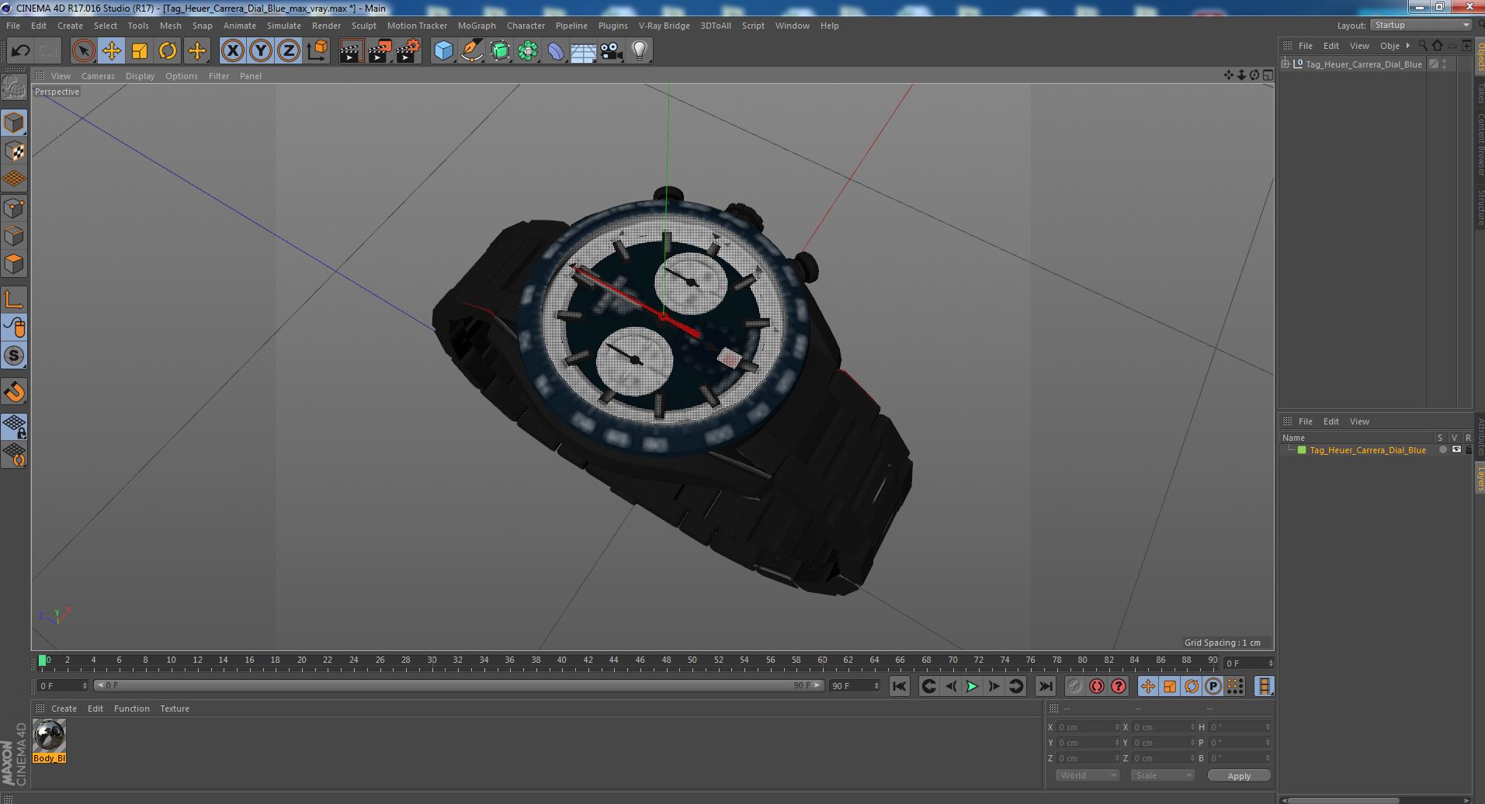1485x804 pixels.
Task: Open material manager Texture menu
Action: tap(175, 709)
